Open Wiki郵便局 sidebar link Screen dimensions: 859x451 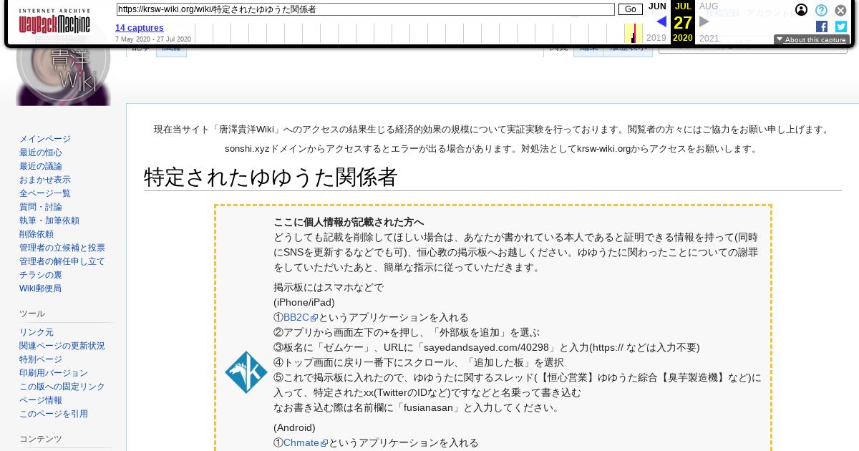click(x=41, y=288)
